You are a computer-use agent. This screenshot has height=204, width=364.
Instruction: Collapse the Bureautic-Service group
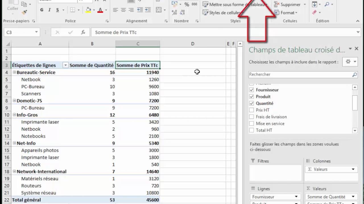pos(14,72)
